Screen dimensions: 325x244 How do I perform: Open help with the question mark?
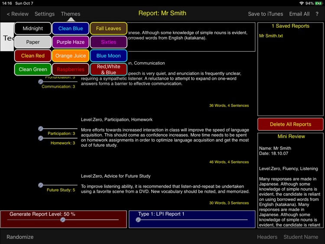(x=317, y=14)
